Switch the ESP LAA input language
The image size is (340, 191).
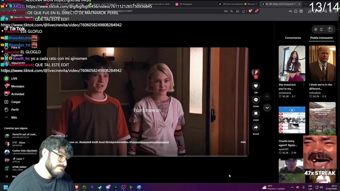click(x=310, y=187)
